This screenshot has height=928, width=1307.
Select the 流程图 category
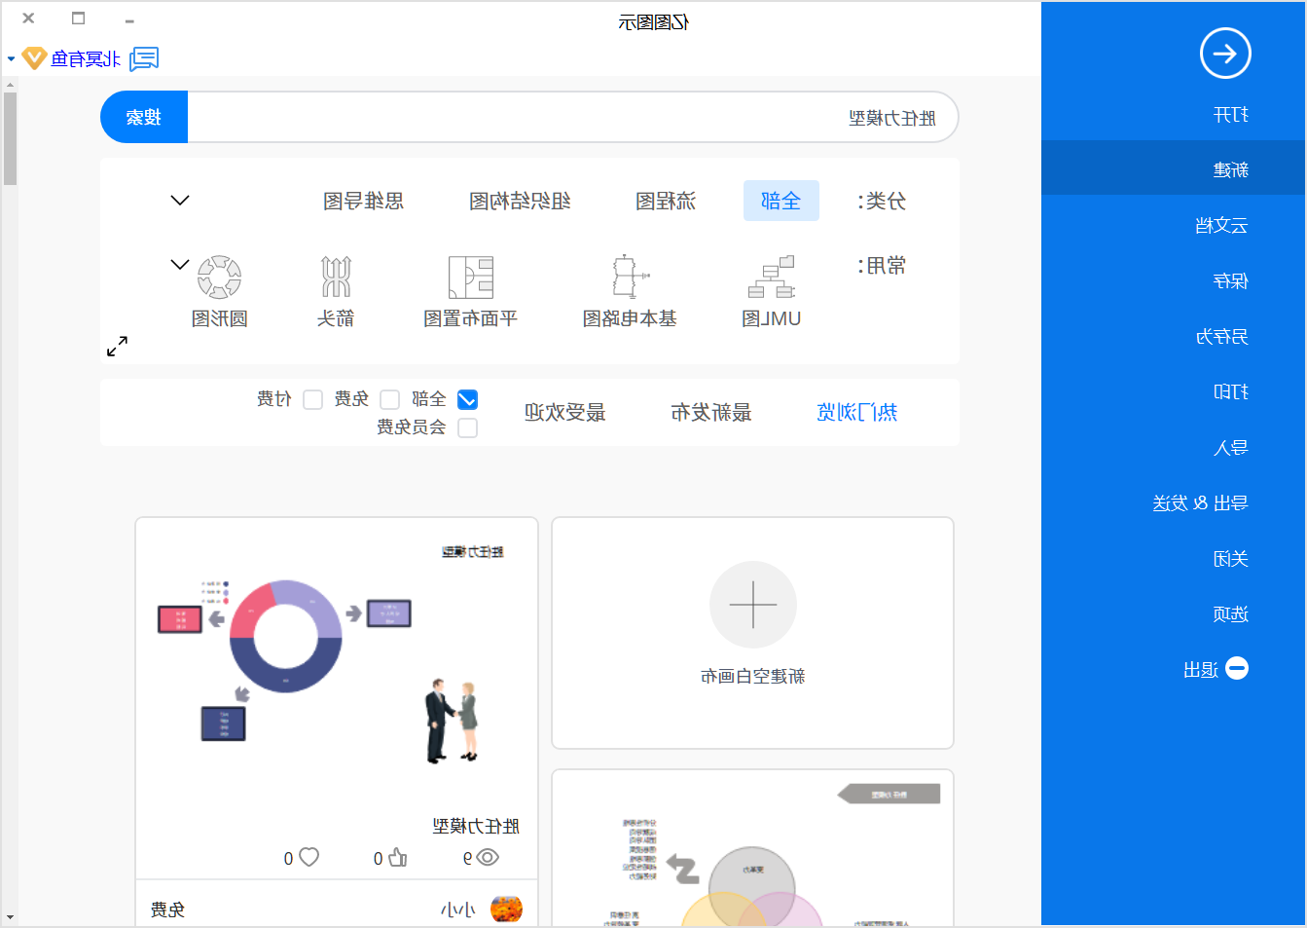[666, 201]
